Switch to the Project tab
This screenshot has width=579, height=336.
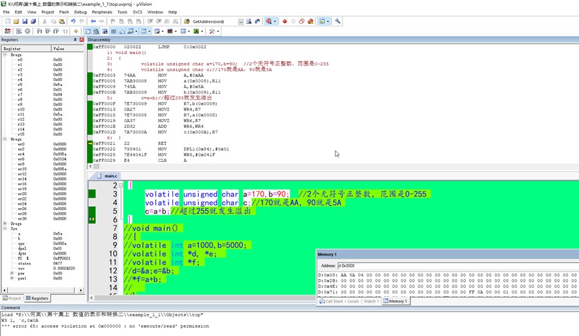coord(12,298)
